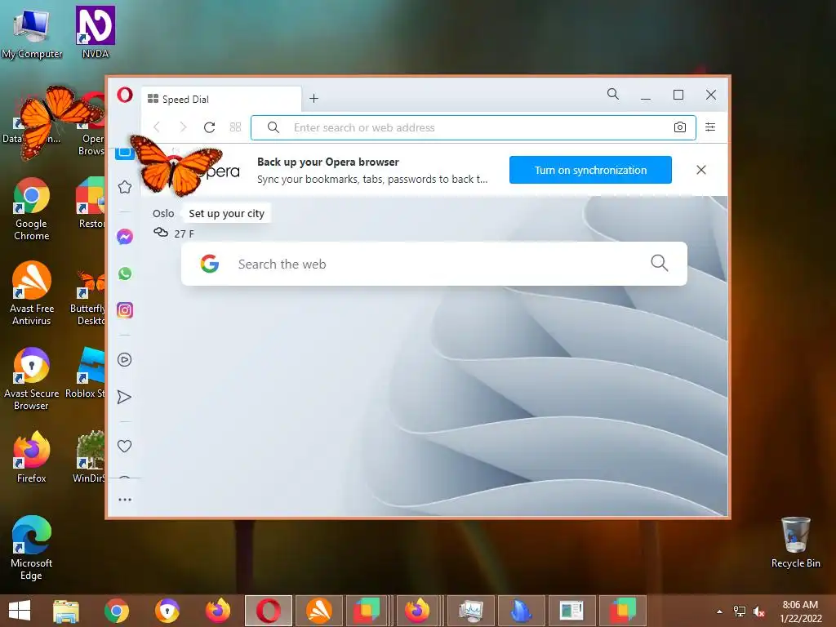Open Firefox desktop shortcut
836x627 pixels.
click(32, 457)
